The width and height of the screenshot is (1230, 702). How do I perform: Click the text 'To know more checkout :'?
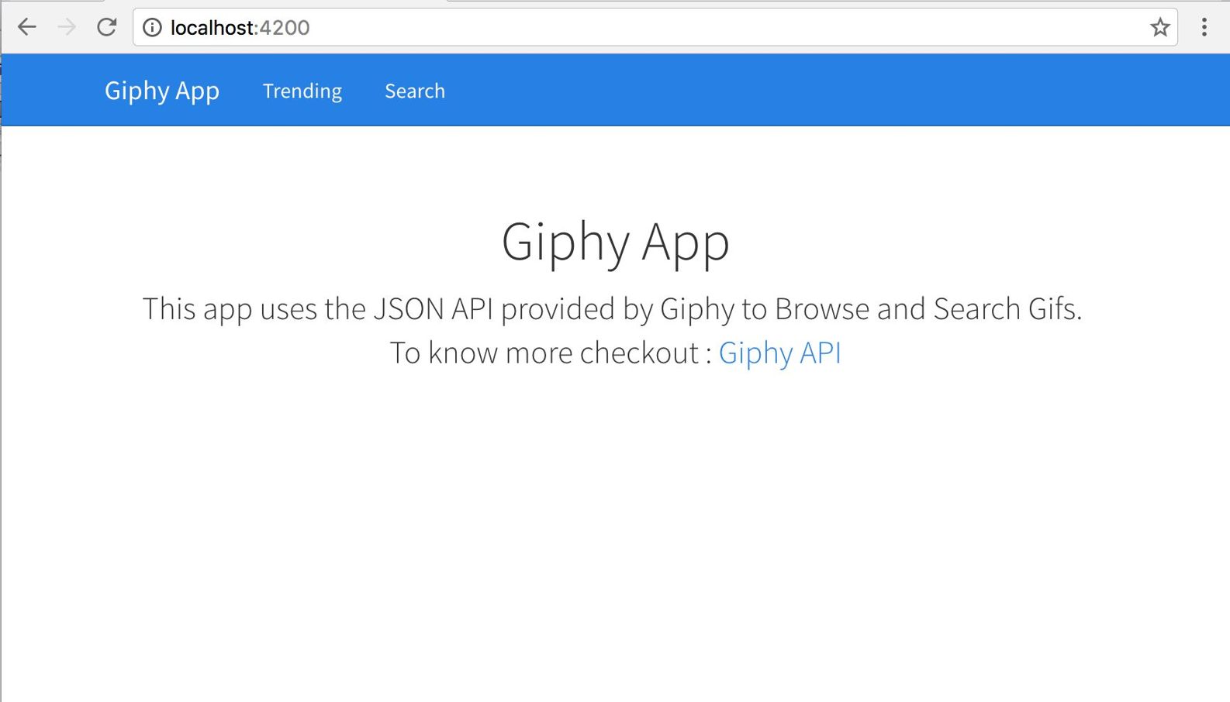pos(551,353)
